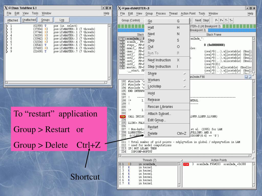Choose Halt from the Group menu
262x196 pixels.
[x=167, y=28]
